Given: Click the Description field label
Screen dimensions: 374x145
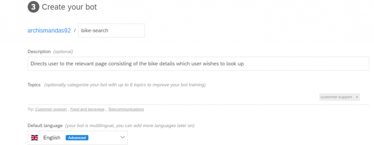Looking at the screenshot, I should [x=39, y=52].
